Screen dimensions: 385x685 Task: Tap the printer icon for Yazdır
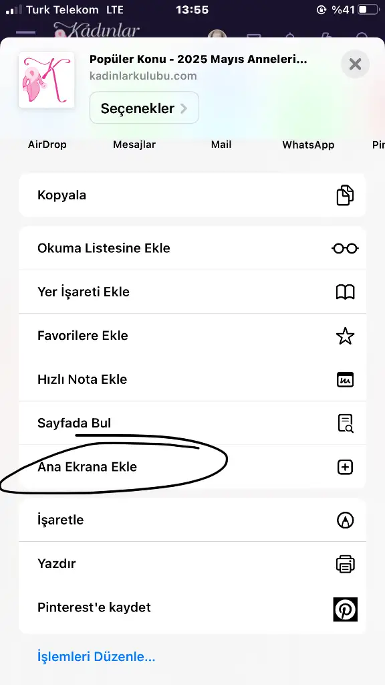point(345,564)
